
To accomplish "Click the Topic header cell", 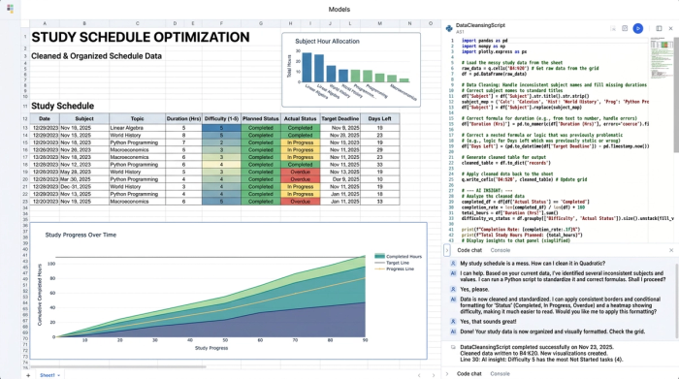I will [x=138, y=118].
